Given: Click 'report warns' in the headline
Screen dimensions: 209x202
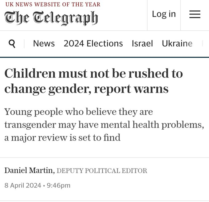Looking at the screenshot, I should click(x=131, y=89).
